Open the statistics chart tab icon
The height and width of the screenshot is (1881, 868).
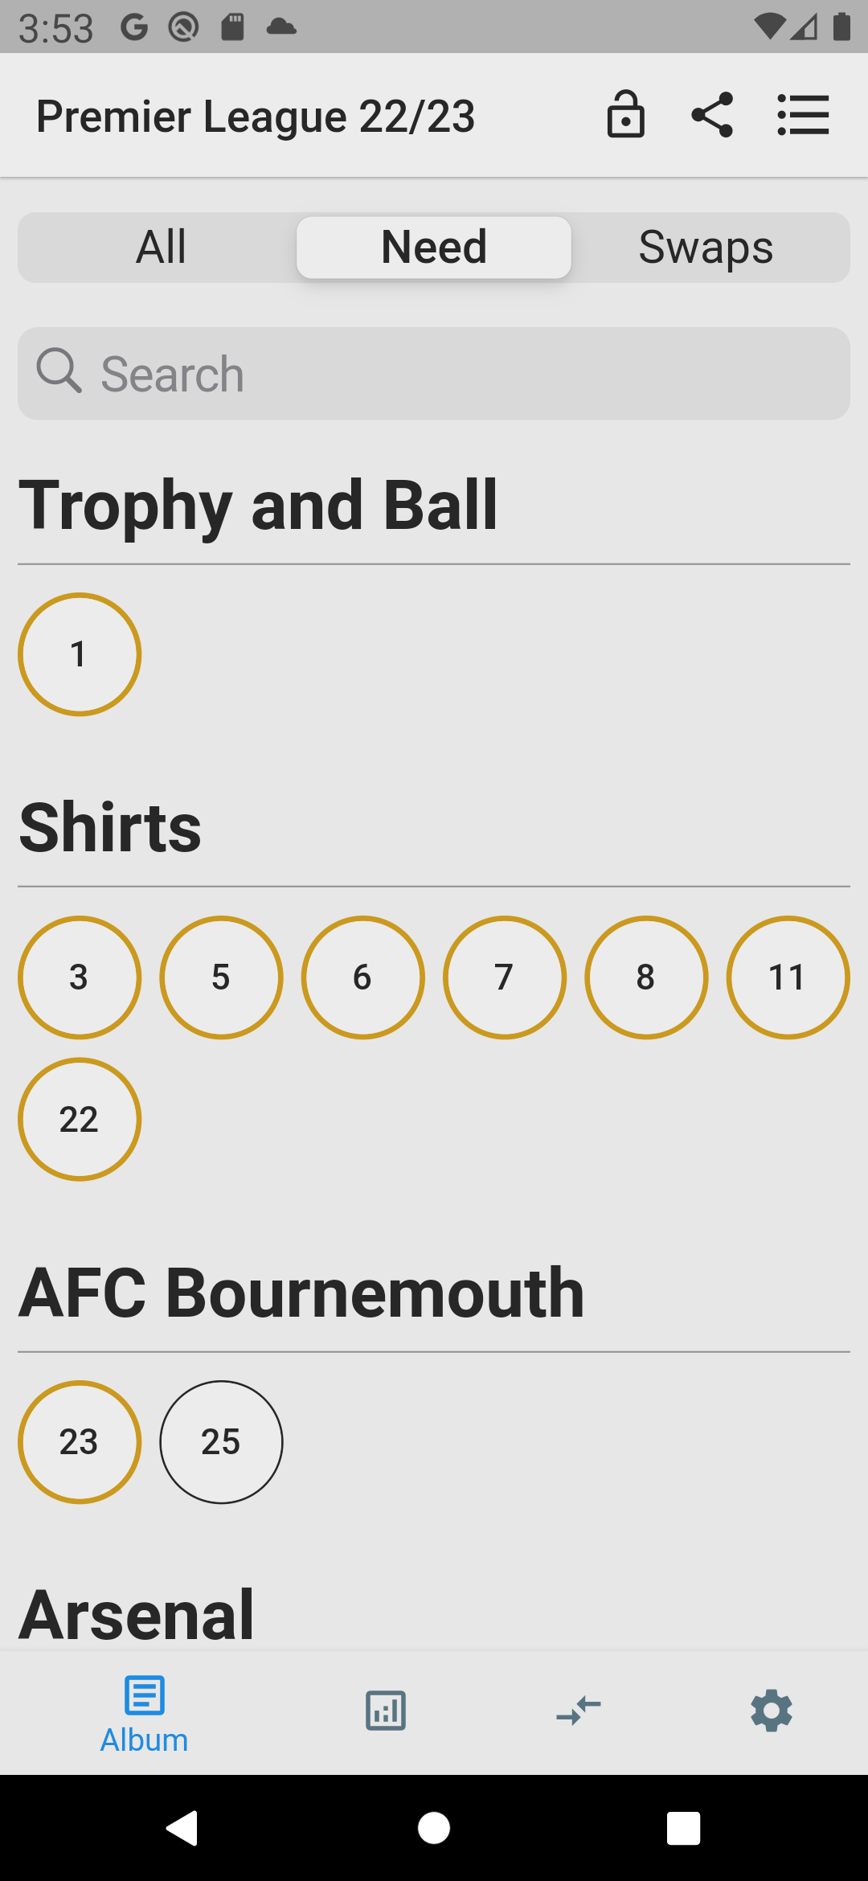[x=386, y=1710]
